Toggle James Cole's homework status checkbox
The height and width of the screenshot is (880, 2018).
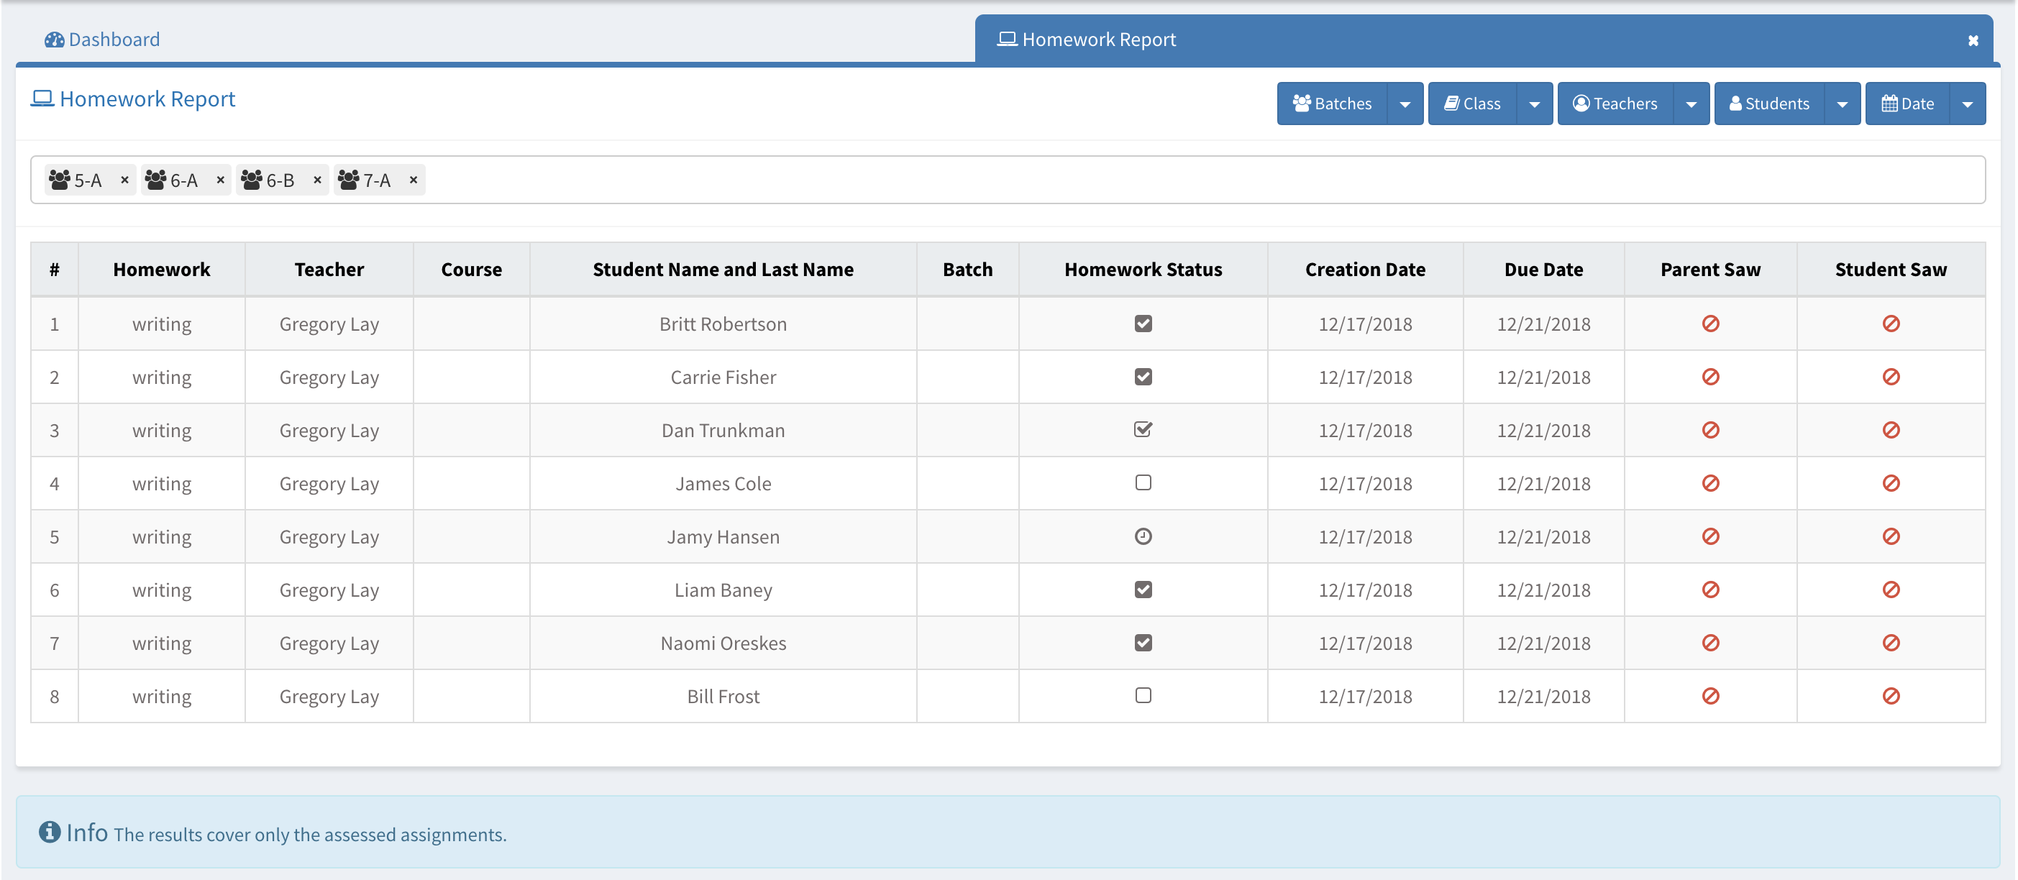1143,483
